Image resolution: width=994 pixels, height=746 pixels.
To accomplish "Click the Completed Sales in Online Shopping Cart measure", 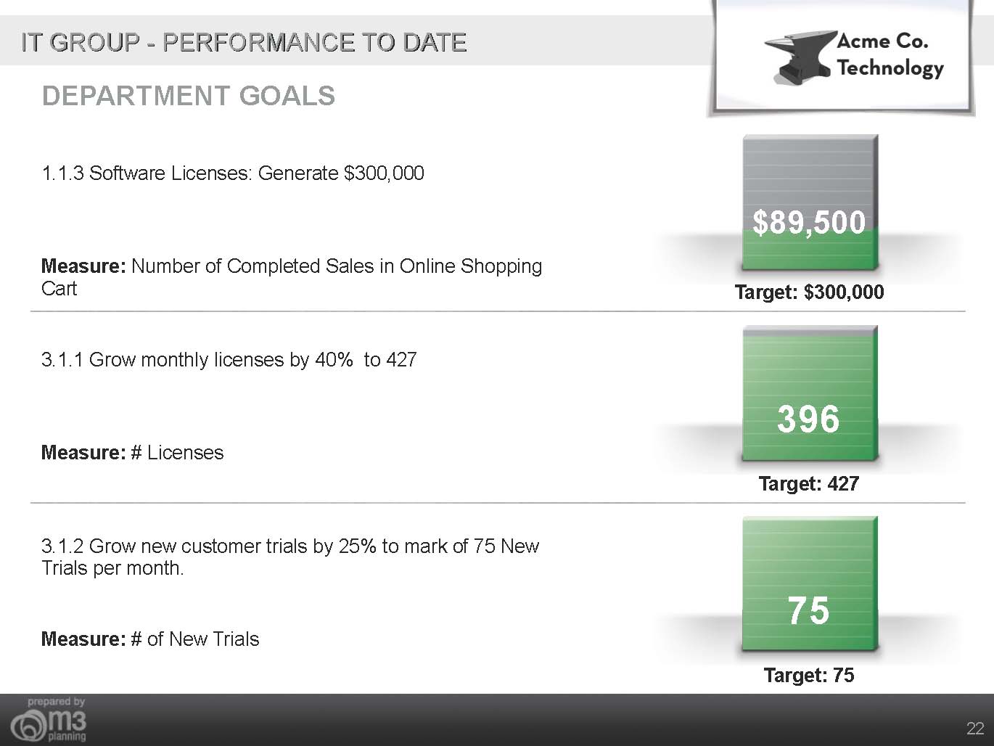I will (291, 276).
